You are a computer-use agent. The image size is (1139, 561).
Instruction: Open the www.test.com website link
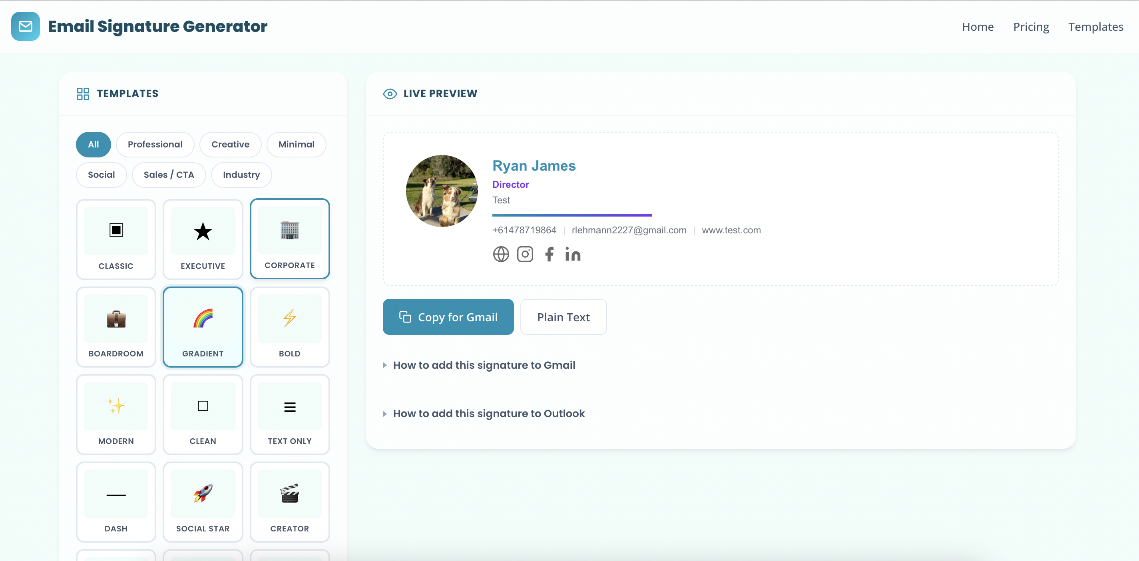click(x=731, y=230)
